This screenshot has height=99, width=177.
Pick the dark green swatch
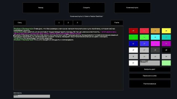tap(133, 37)
